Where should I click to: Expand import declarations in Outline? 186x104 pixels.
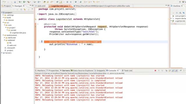click(x=171, y=18)
